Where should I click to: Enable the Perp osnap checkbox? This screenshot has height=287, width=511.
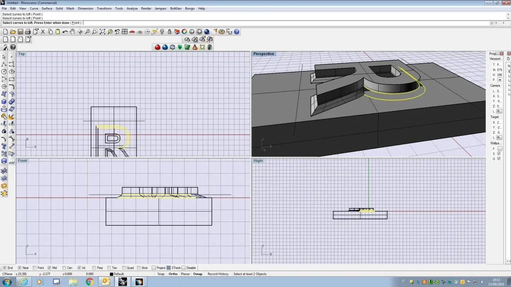coord(94,268)
